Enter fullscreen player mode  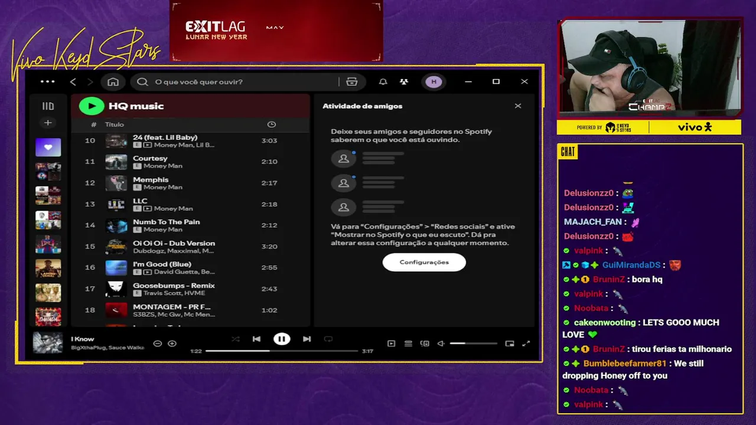[x=526, y=344]
